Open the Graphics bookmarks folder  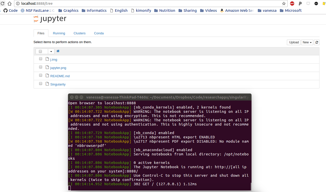tap(68, 11)
